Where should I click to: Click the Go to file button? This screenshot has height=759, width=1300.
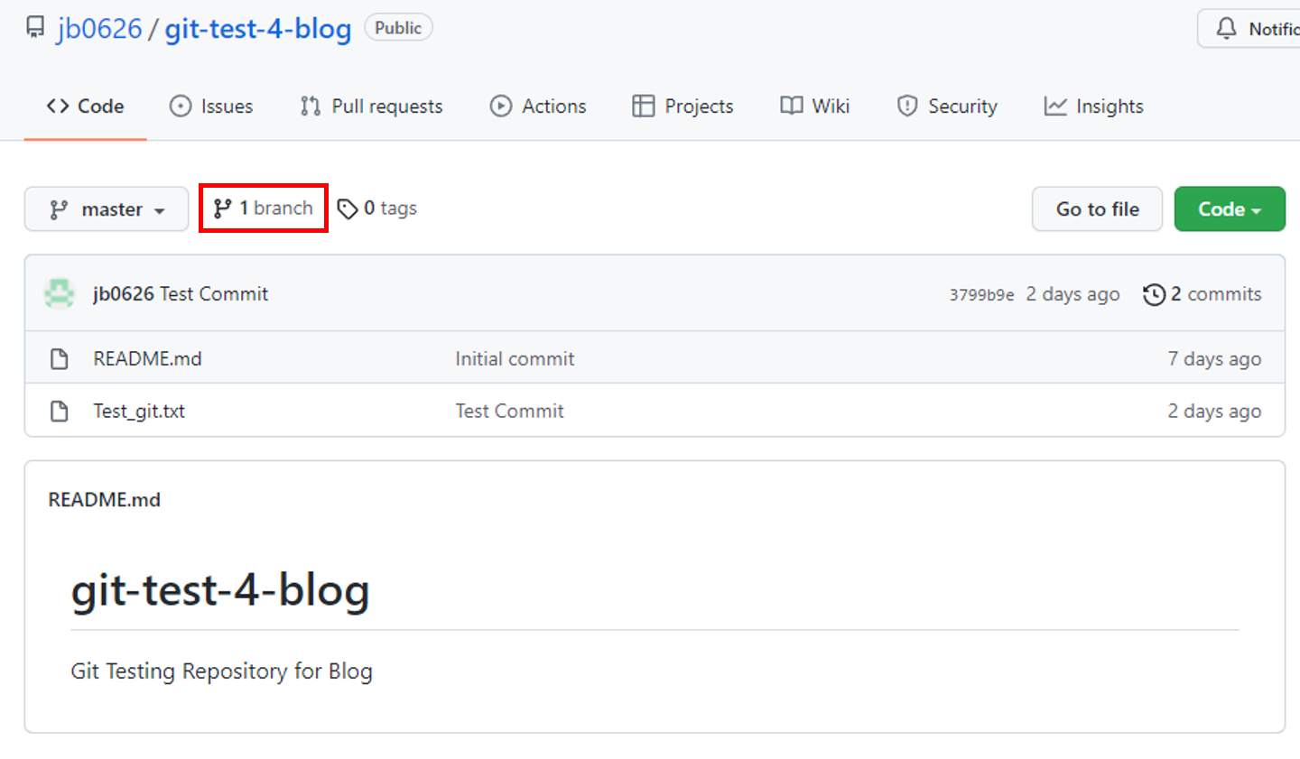pos(1097,209)
